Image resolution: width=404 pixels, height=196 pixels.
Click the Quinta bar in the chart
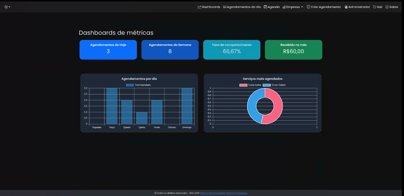[142, 118]
